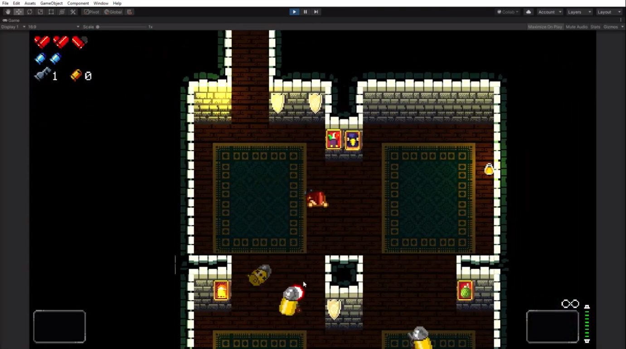The image size is (626, 349).
Task: Select the Rect Transform tool
Action: point(51,12)
